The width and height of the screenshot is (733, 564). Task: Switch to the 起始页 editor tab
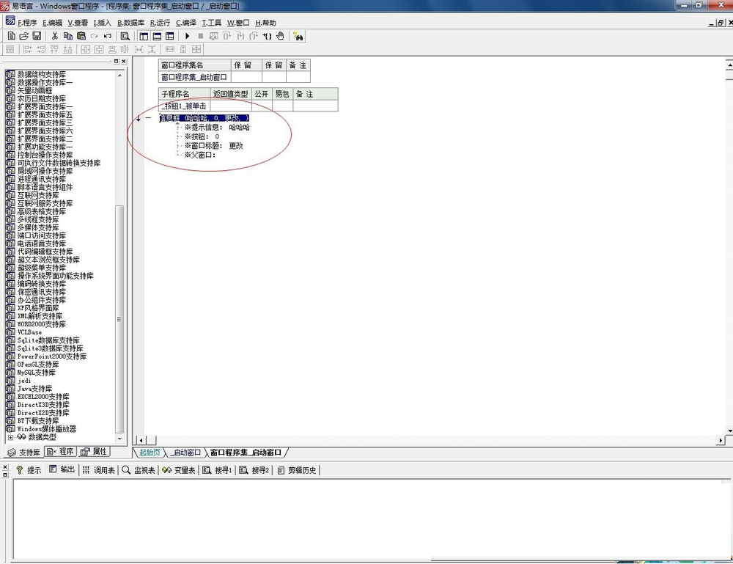pyautogui.click(x=150, y=453)
